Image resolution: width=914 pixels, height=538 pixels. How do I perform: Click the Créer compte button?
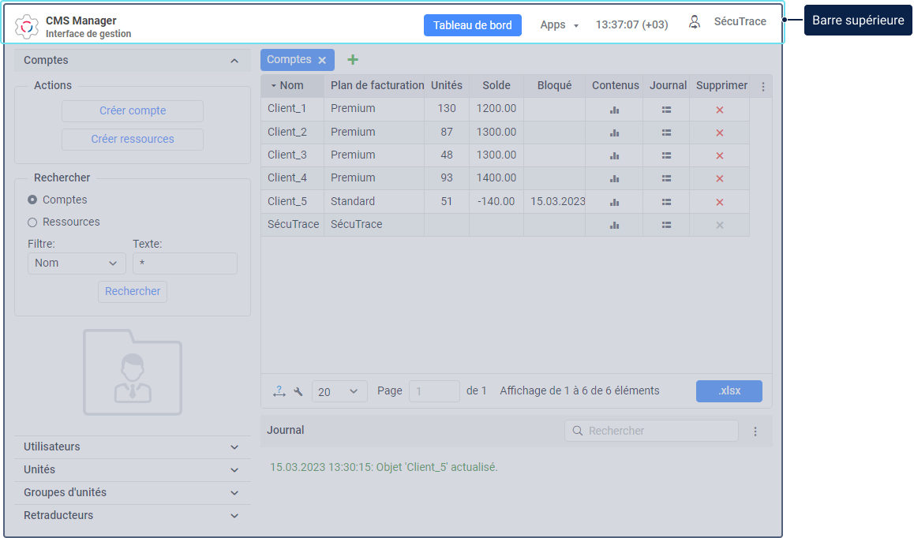click(133, 111)
